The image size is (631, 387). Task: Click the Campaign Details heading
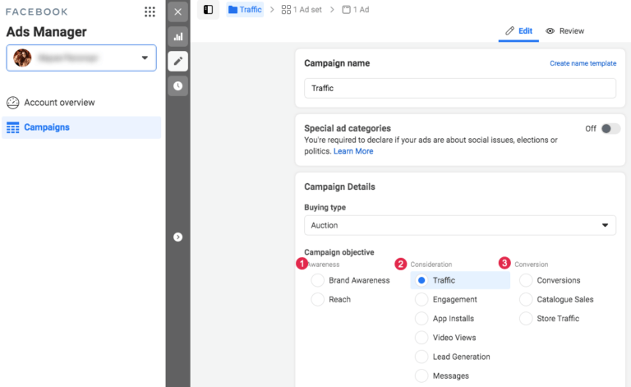click(x=339, y=187)
